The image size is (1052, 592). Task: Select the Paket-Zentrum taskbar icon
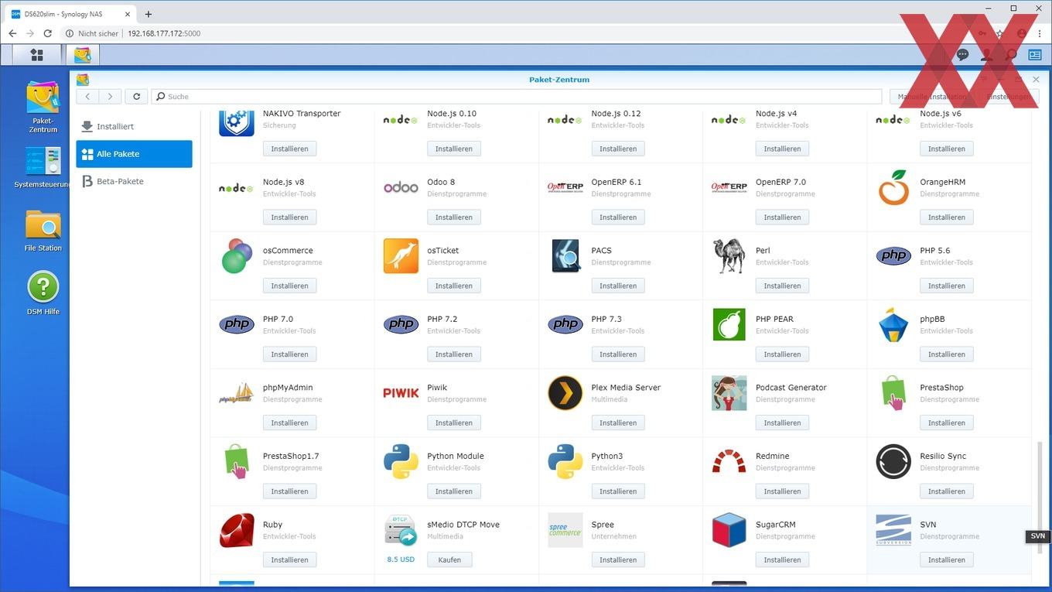pos(82,55)
